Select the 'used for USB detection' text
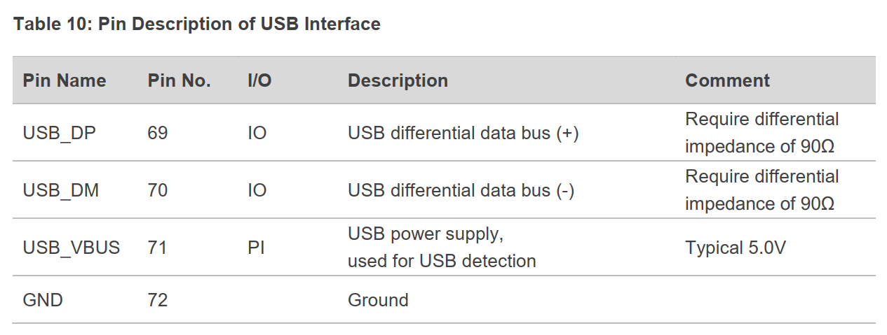This screenshot has width=887, height=335. click(442, 261)
